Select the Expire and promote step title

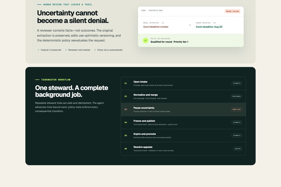coord(145,134)
